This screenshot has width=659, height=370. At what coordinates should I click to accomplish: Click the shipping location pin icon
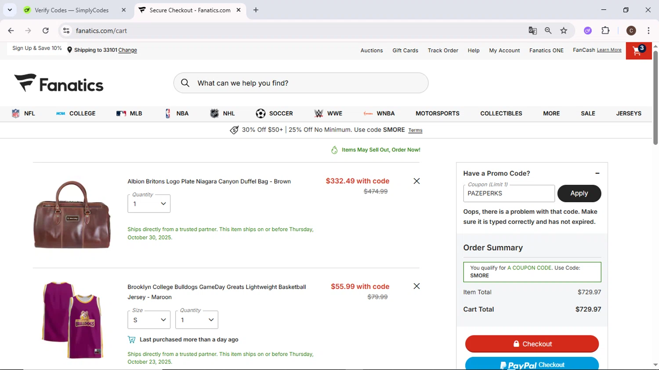69,50
